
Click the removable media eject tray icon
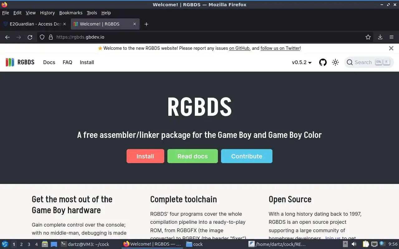tap(345, 244)
